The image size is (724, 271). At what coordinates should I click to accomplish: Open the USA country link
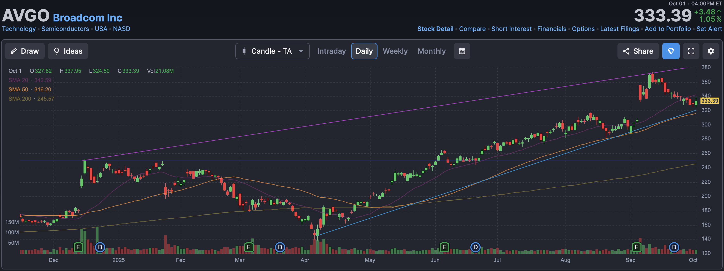click(x=101, y=29)
